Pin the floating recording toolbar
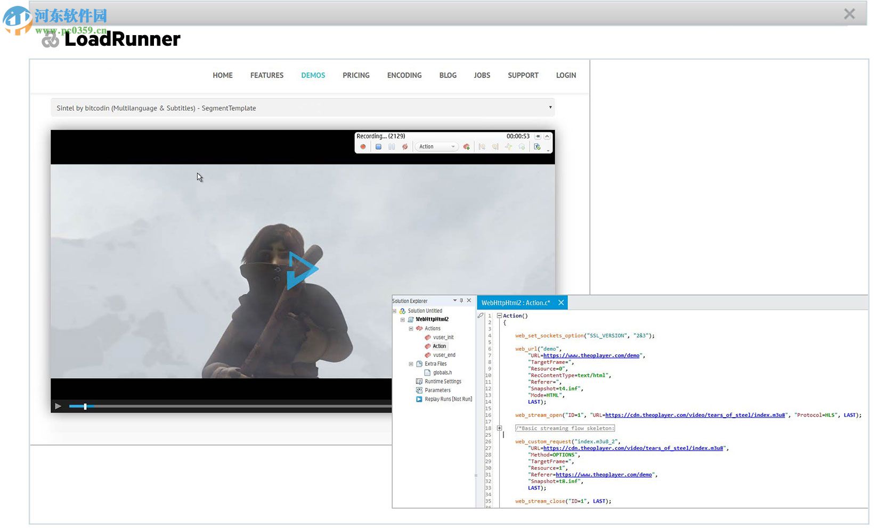This screenshot has width=895, height=532. [x=538, y=137]
